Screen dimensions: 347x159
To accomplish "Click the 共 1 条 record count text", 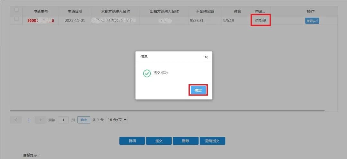I will tap(98, 120).
